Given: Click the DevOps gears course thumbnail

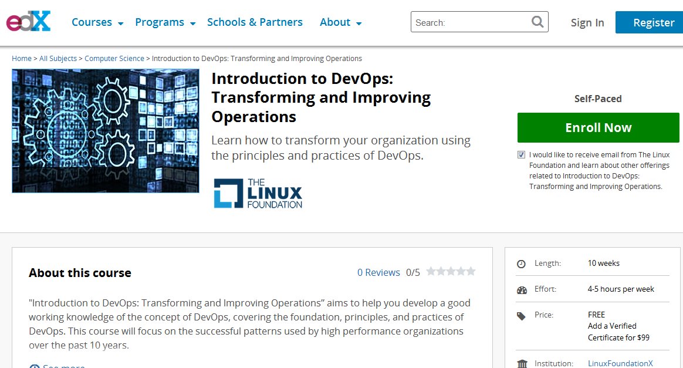Looking at the screenshot, I should click(106, 131).
